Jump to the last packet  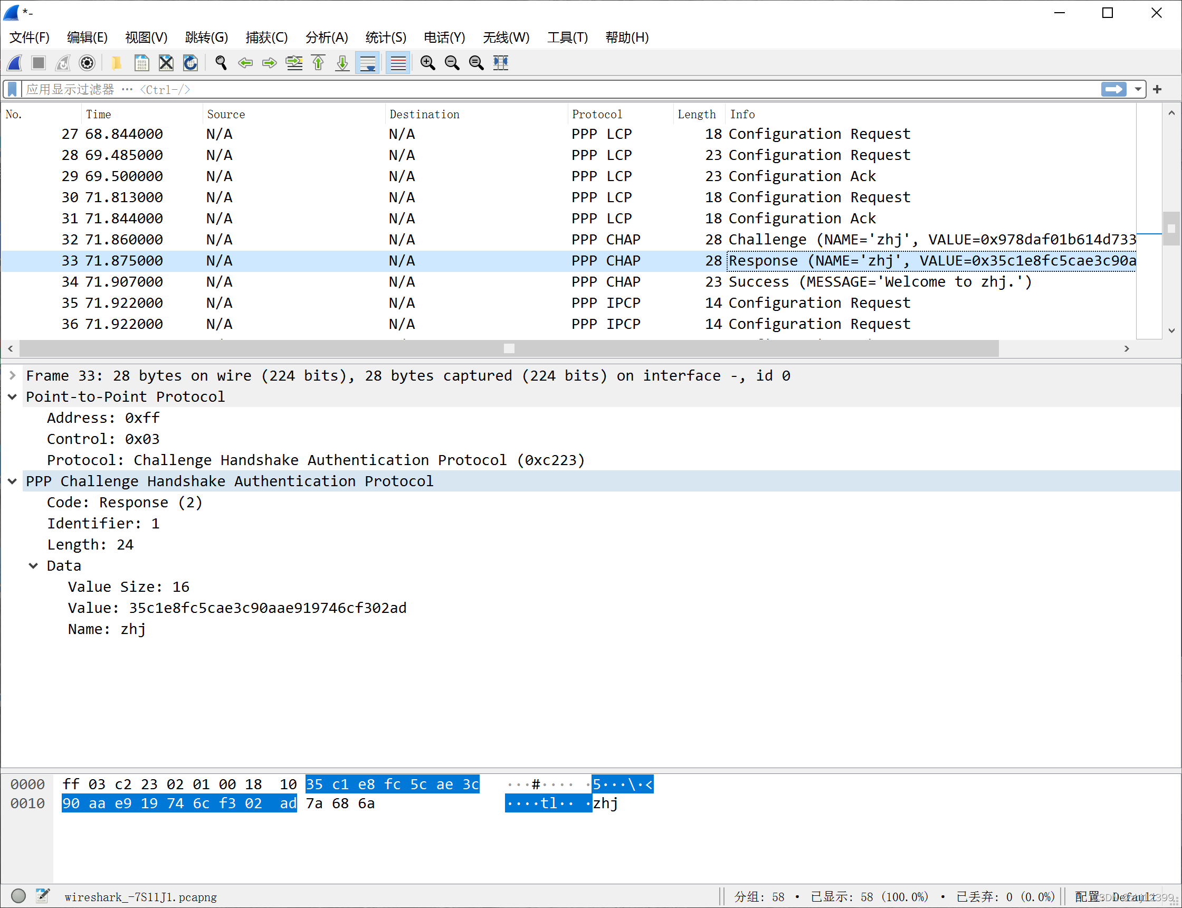pos(342,63)
